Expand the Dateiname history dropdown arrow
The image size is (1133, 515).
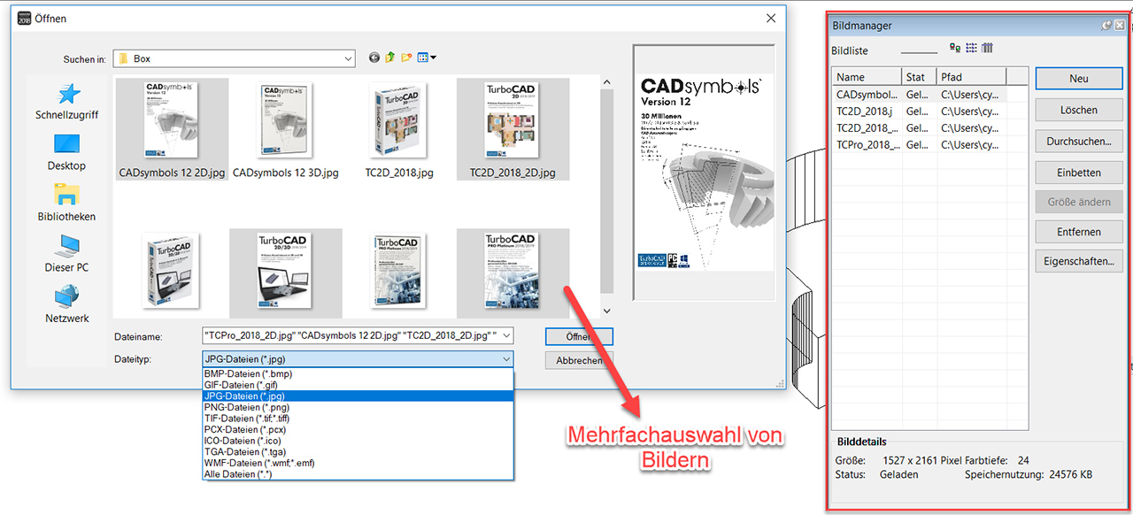tap(506, 336)
